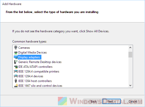Click the Generic Remote Desktop devices icon
The image size is (145, 107).
(x=16, y=62)
